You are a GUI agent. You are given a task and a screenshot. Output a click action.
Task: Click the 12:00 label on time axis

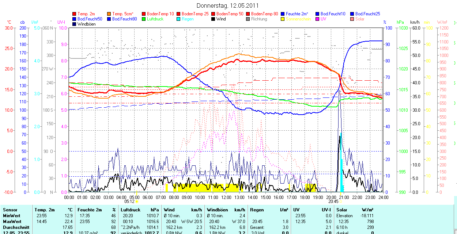226,197
